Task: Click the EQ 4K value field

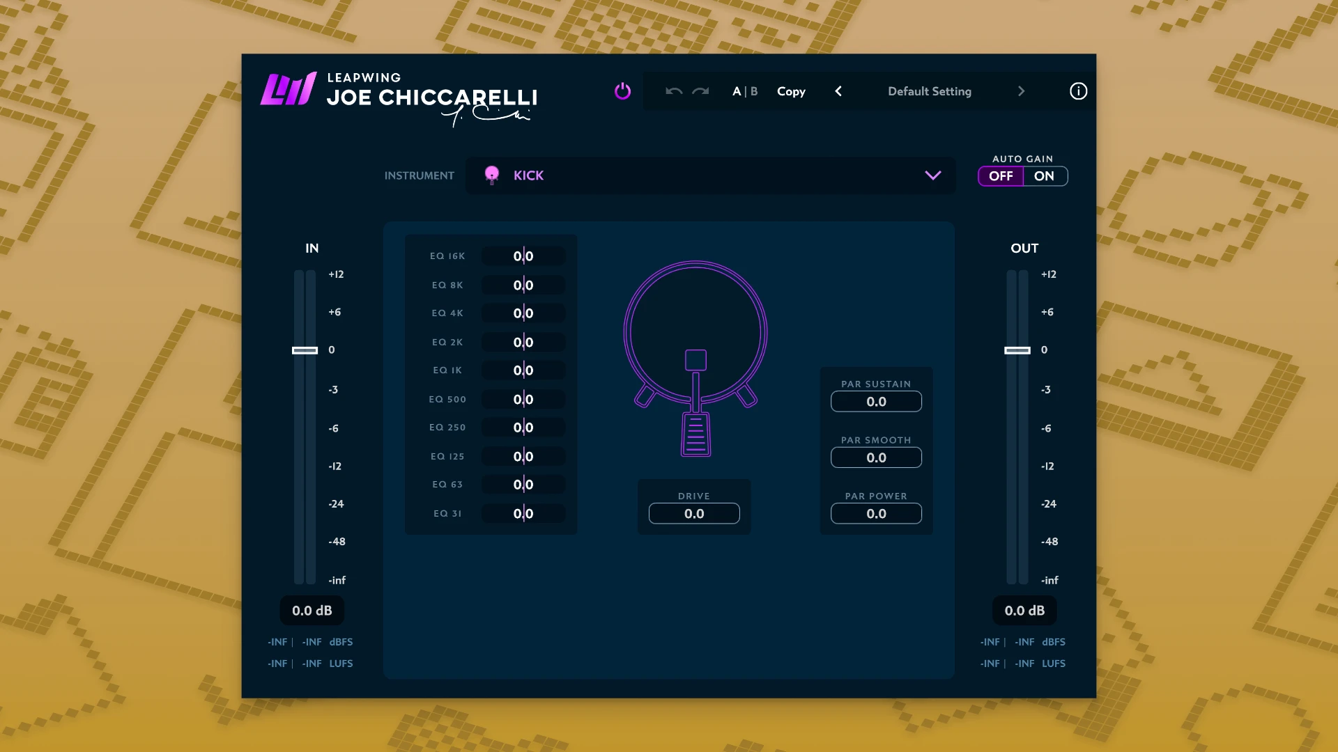Action: [x=523, y=313]
